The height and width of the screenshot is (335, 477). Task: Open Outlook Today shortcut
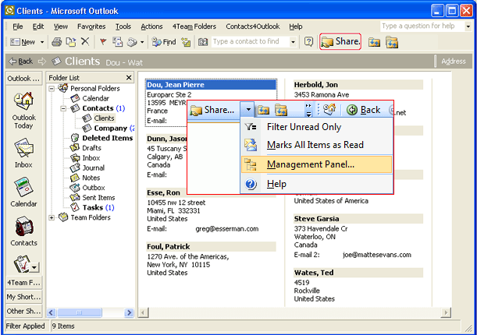23,111
